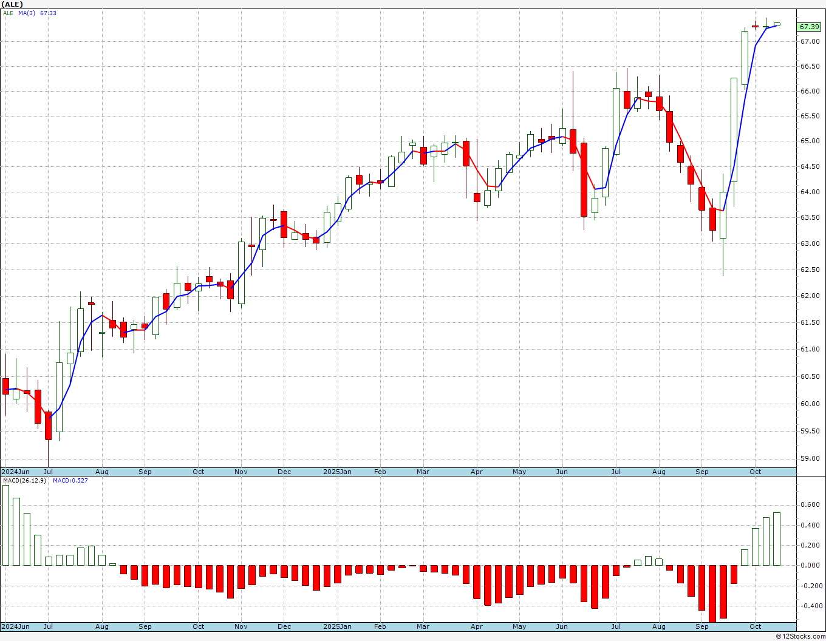The height and width of the screenshot is (641, 826).
Task: Click the 67.00 price axis label
Action: point(809,41)
